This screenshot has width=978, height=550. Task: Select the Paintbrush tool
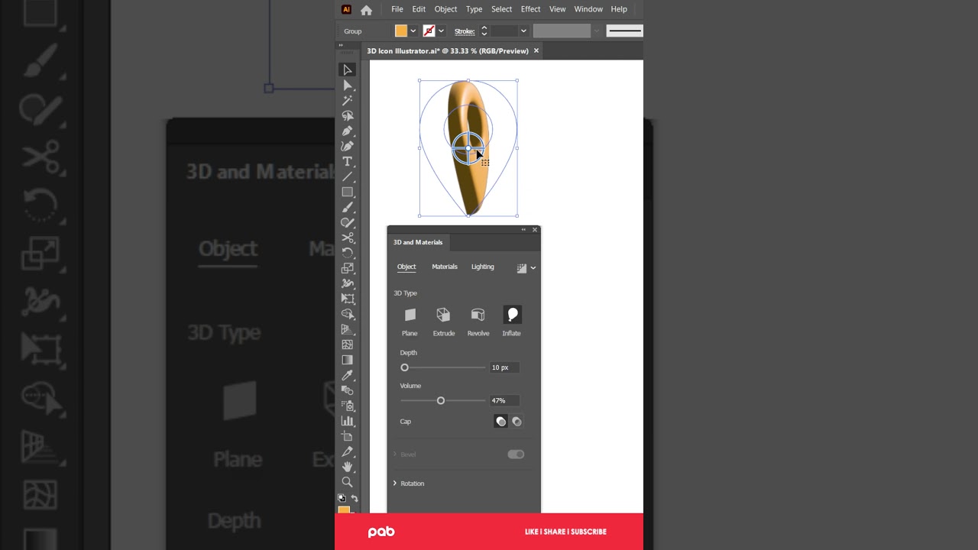tap(348, 207)
